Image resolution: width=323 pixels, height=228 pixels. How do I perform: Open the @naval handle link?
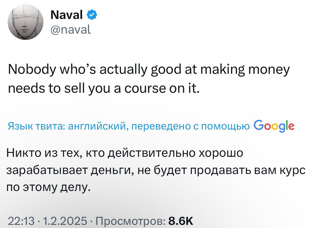pyautogui.click(x=71, y=29)
